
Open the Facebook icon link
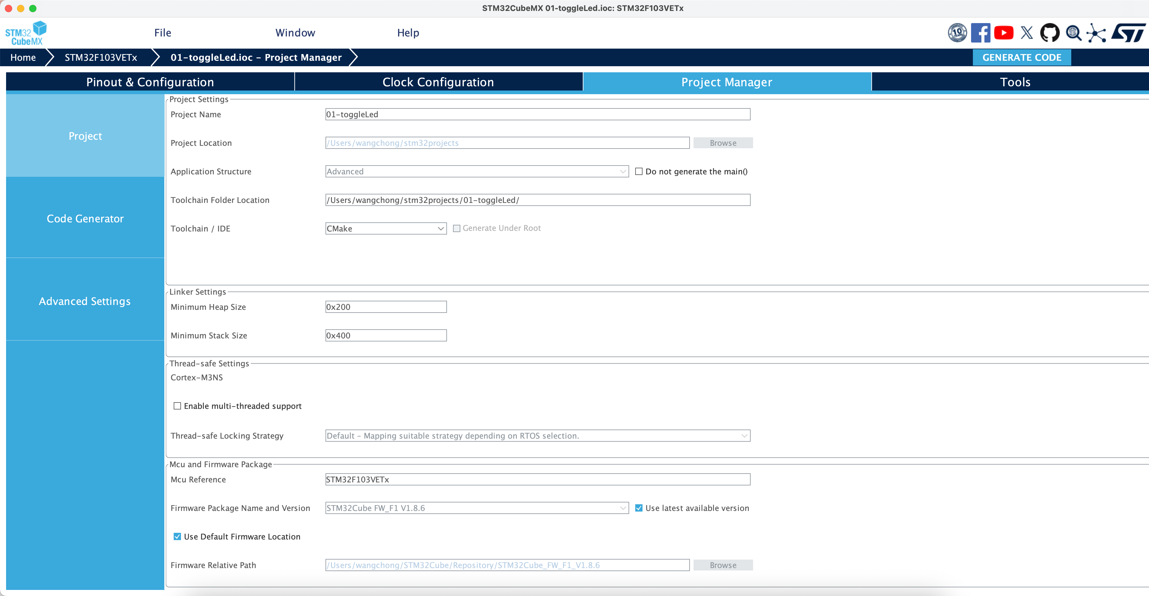[x=980, y=33]
